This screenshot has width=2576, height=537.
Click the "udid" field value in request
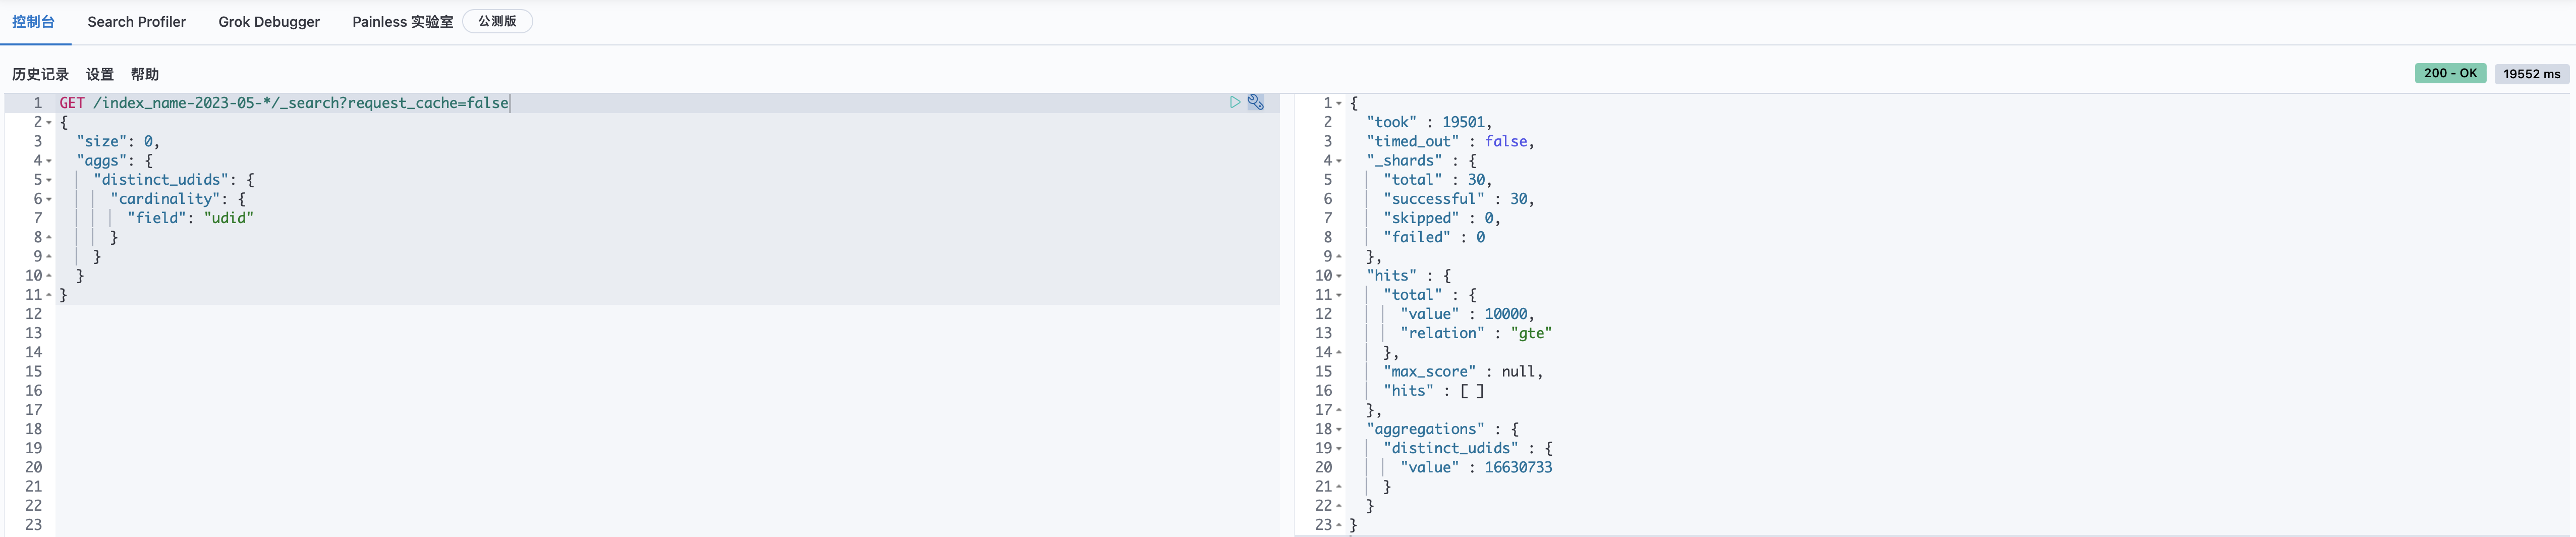click(x=229, y=218)
